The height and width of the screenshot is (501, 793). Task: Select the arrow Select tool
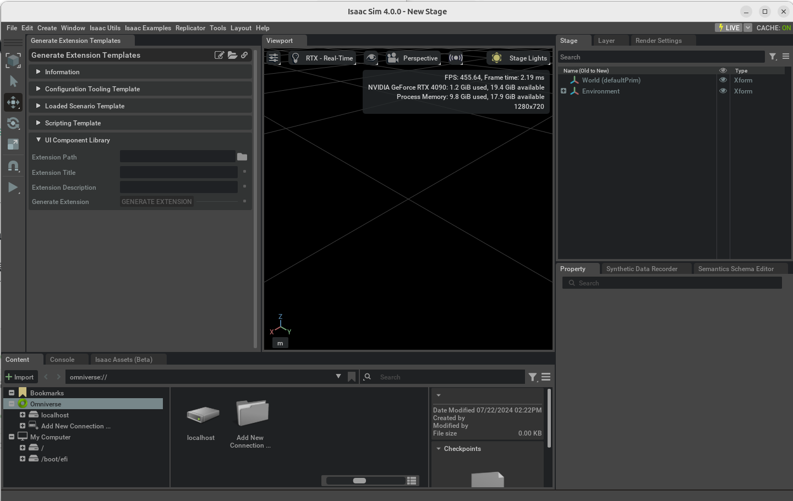pos(13,81)
